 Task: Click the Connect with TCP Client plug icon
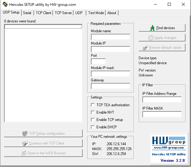25,143
